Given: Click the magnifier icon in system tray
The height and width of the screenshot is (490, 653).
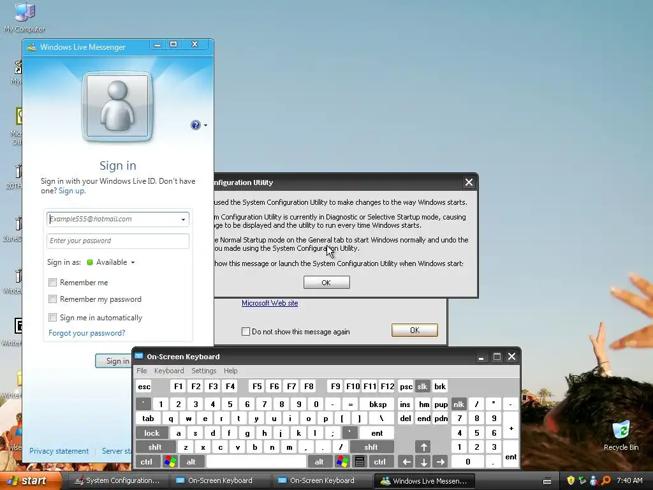Looking at the screenshot, I should click(606, 480).
